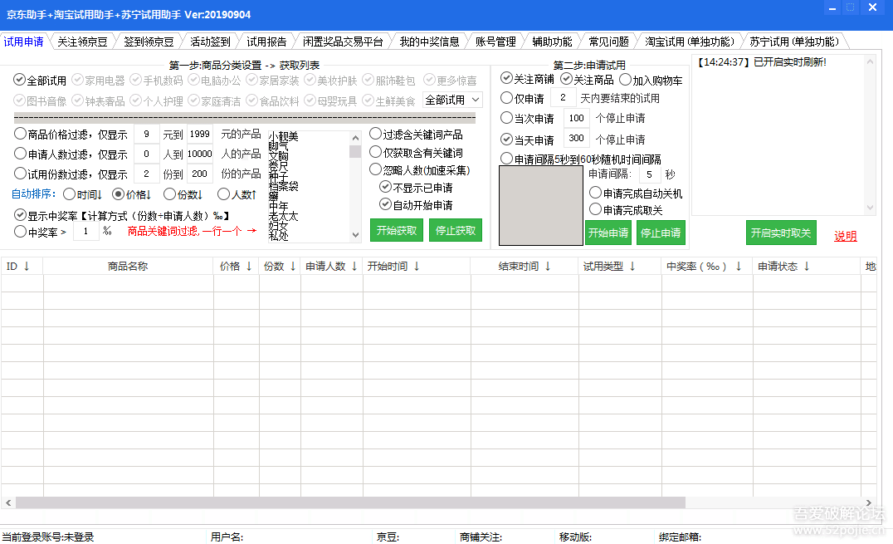This screenshot has width=893, height=544.
Task: Enable 申请人数过滤 radio option
Action: click(x=71, y=154)
